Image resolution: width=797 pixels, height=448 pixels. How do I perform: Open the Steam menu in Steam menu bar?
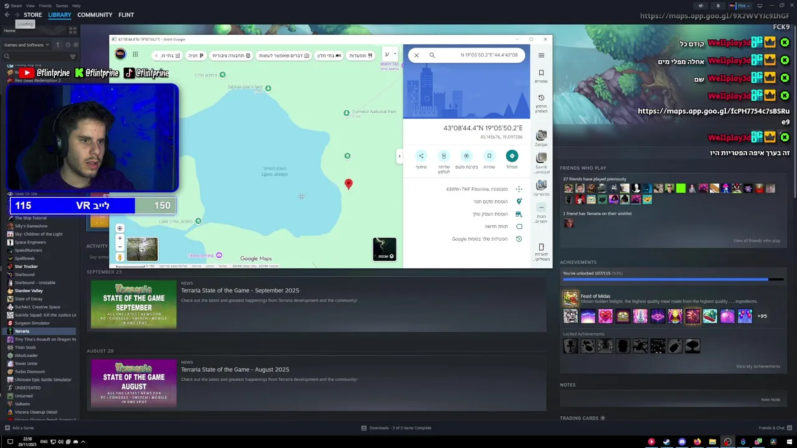point(15,6)
